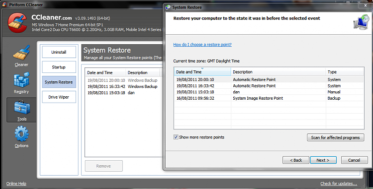The width and height of the screenshot is (373, 189).
Task: Click 'Manual' type cell in dialog
Action: pos(334,92)
